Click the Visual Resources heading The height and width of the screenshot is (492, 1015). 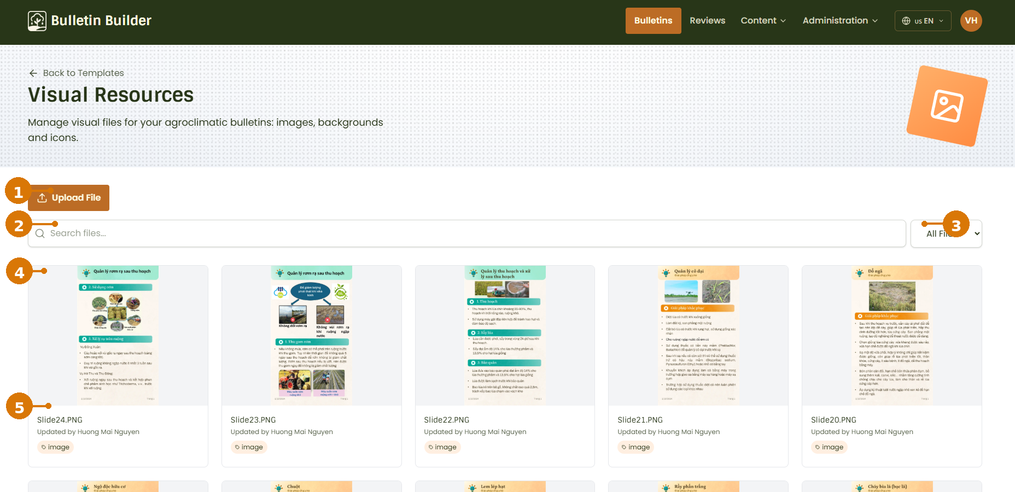point(111,95)
